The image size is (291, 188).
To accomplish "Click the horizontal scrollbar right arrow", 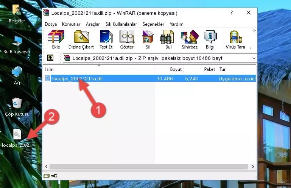I will (x=253, y=167).
